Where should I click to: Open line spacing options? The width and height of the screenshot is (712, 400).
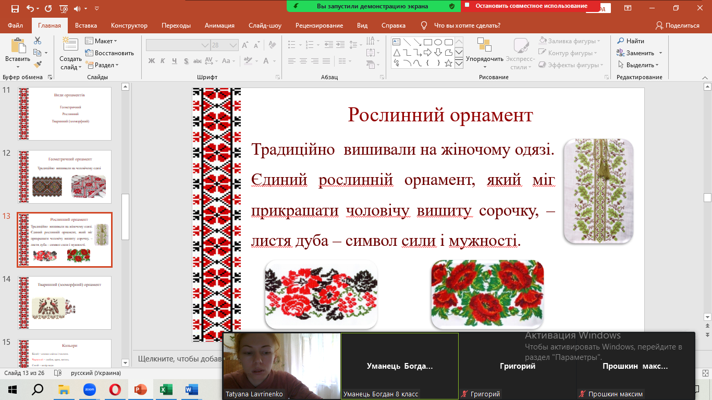click(355, 45)
